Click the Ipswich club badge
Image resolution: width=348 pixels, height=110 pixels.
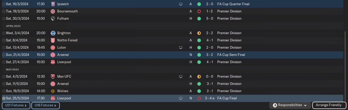(x=53, y=4)
